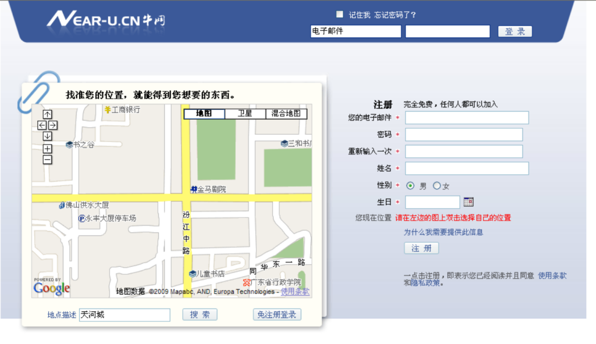596x344 pixels.
Task: Pan the map down with the arrow
Action: click(48, 136)
